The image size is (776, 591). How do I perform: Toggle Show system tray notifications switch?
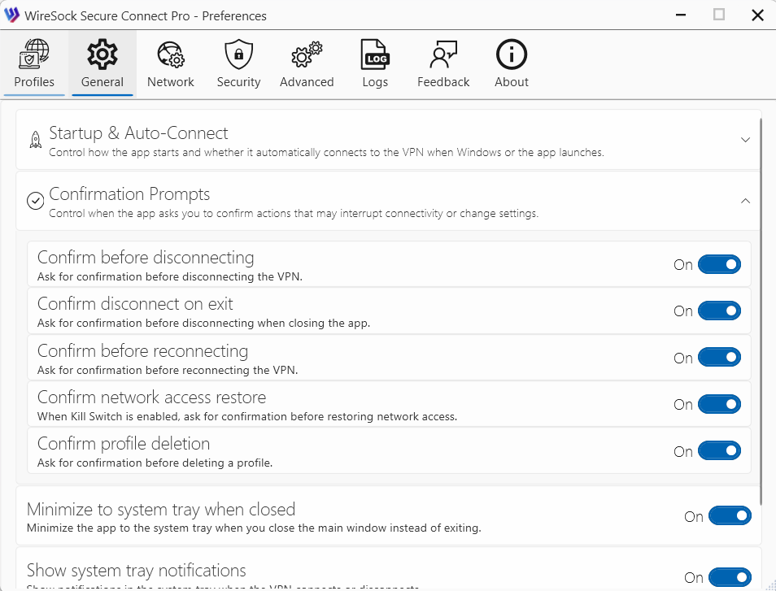pos(730,577)
